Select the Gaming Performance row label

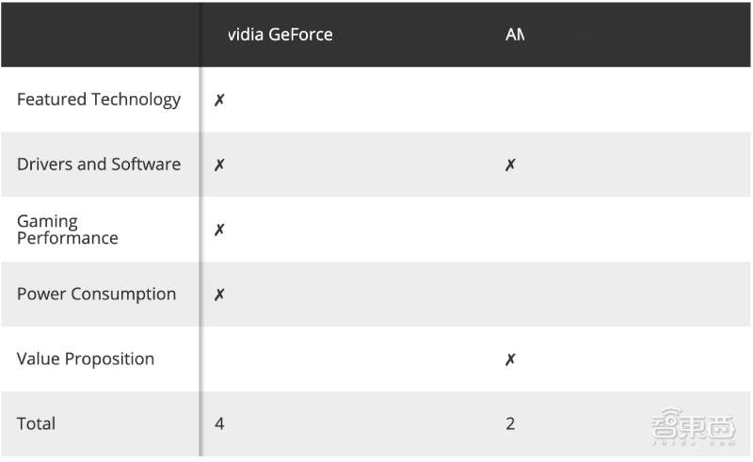(68, 230)
